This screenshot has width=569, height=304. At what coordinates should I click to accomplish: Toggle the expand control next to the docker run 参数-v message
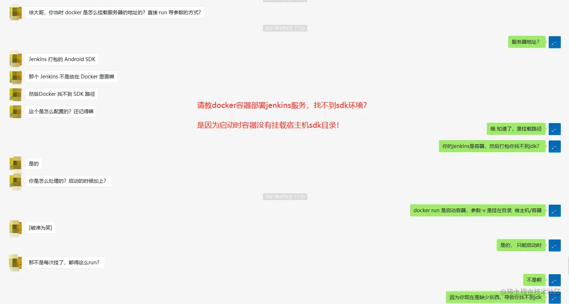pyautogui.click(x=555, y=211)
